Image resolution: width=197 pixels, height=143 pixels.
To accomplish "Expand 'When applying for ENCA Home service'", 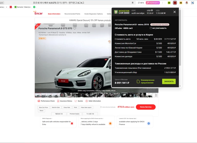I will click(x=92, y=118).
